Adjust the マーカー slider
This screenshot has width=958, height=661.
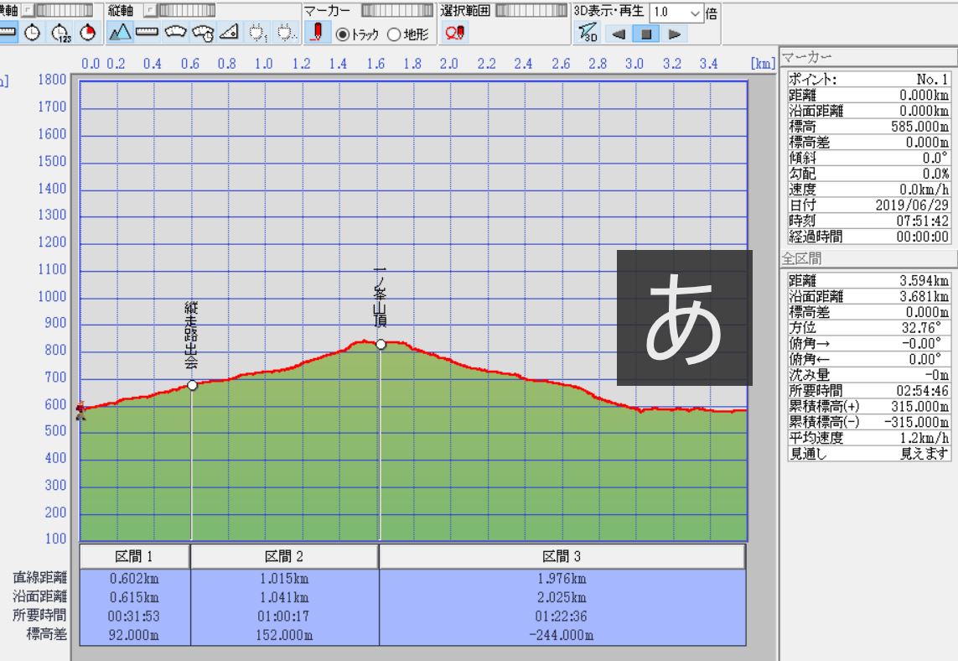pyautogui.click(x=397, y=10)
